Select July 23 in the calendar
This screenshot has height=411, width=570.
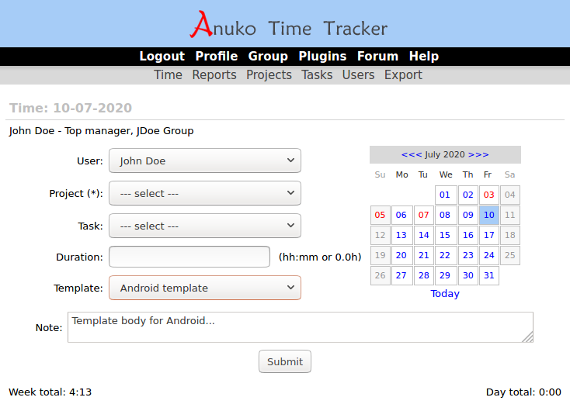[467, 255]
